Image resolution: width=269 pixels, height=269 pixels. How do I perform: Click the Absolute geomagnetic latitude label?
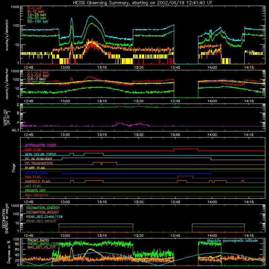232,241
